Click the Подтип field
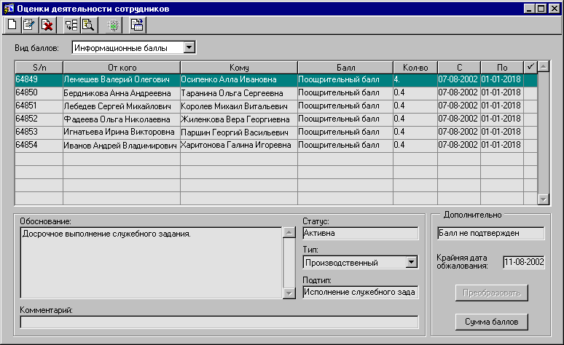564x345 pixels. 361,292
